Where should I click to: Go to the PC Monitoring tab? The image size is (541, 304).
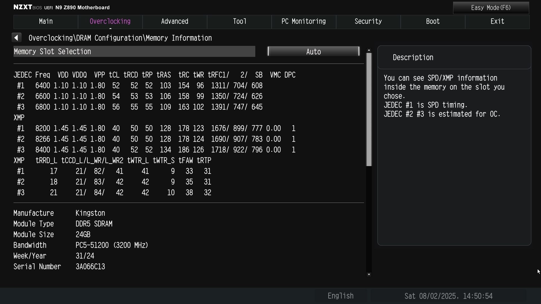pyautogui.click(x=304, y=22)
